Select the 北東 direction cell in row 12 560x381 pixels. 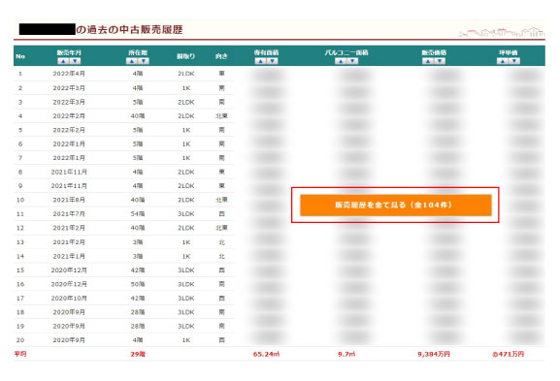pyautogui.click(x=221, y=228)
